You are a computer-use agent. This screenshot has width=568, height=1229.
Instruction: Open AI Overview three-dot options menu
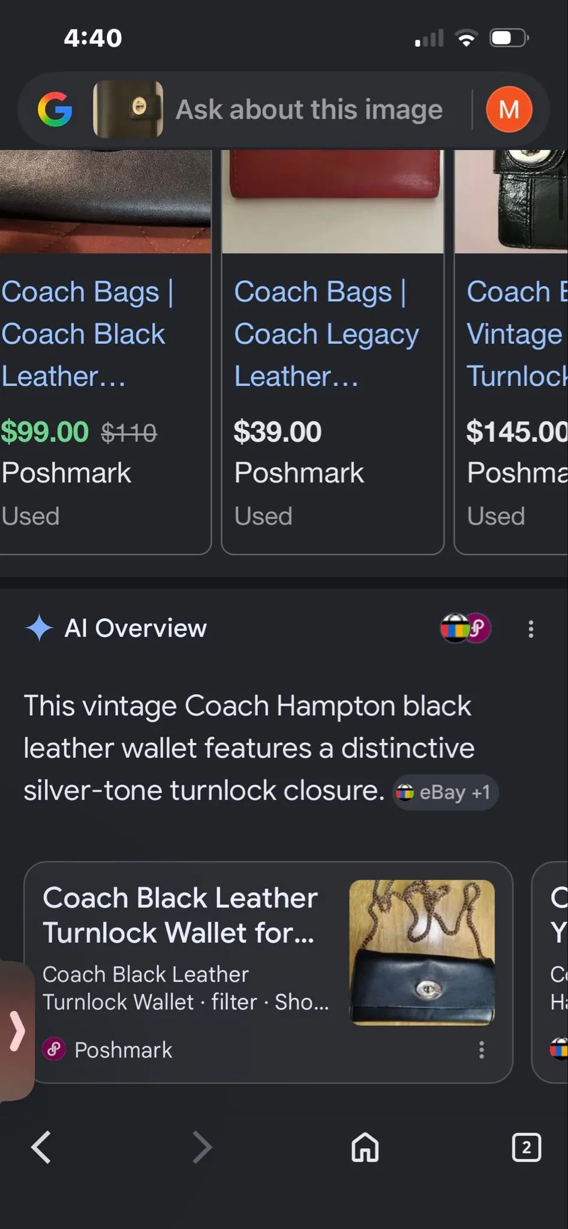[x=531, y=628]
